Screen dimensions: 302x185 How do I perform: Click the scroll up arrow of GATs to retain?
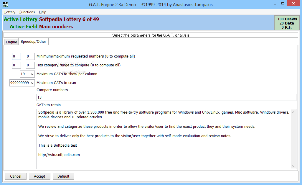293,112
